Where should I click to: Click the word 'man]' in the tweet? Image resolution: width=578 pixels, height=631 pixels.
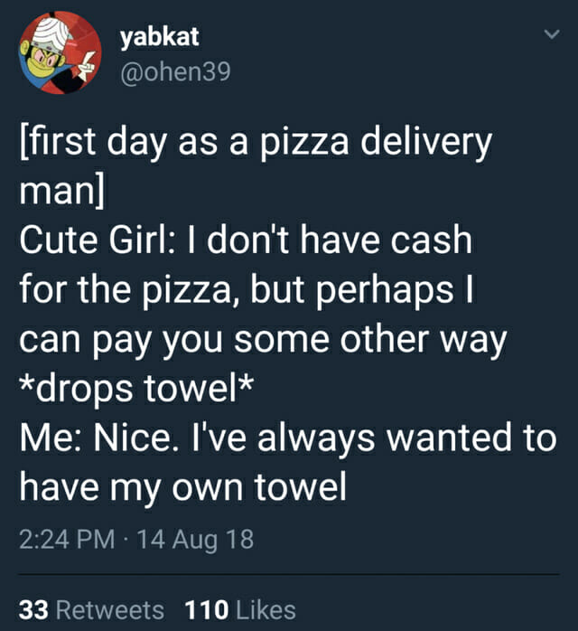click(x=60, y=192)
